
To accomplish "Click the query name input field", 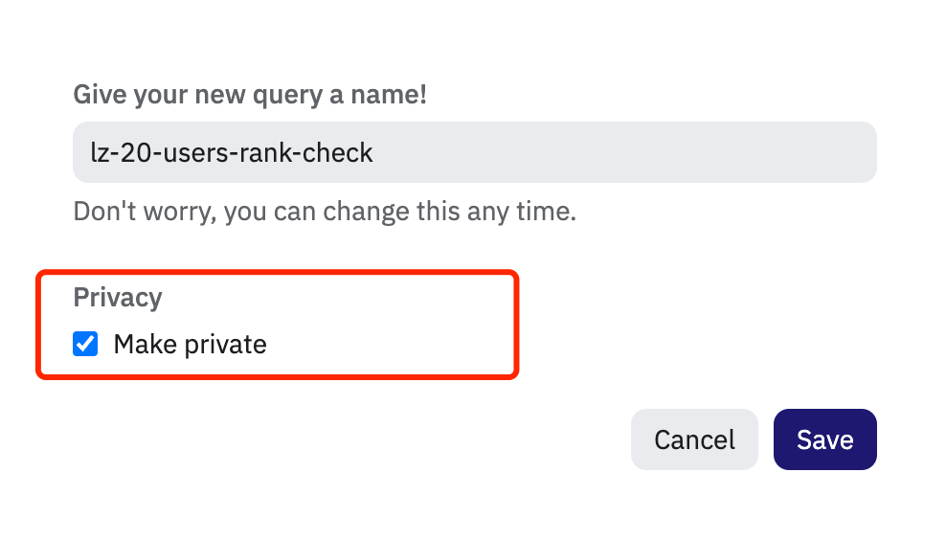I will tap(474, 152).
